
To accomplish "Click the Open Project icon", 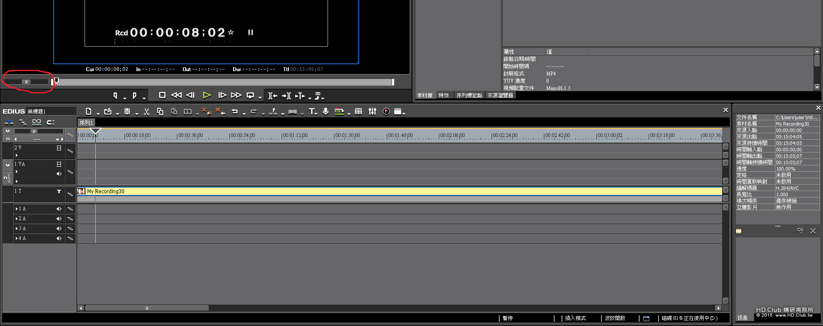I will pyautogui.click(x=108, y=111).
